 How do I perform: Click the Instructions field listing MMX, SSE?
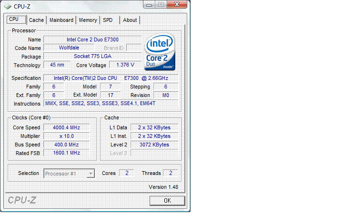[111, 104]
